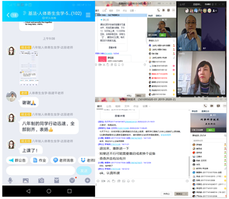
Task: Open the image picker icon in the mobile toolbar
Action: pos(26,181)
